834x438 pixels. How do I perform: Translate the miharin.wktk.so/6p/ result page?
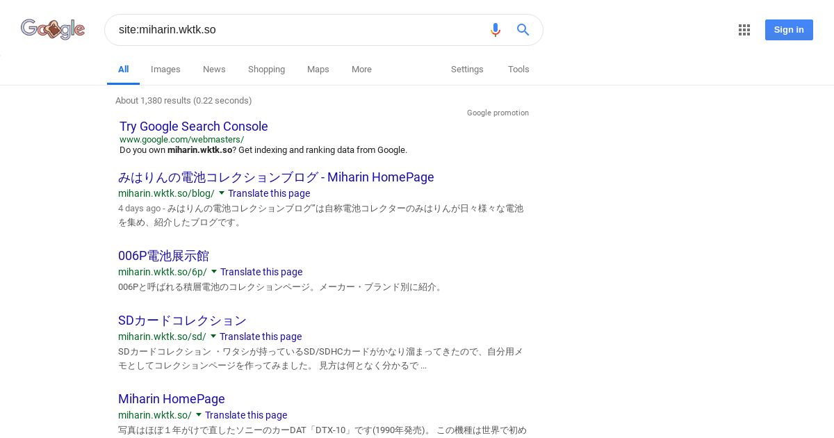[x=261, y=272]
